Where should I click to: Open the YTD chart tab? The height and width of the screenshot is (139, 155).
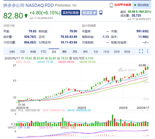(x=43, y=52)
